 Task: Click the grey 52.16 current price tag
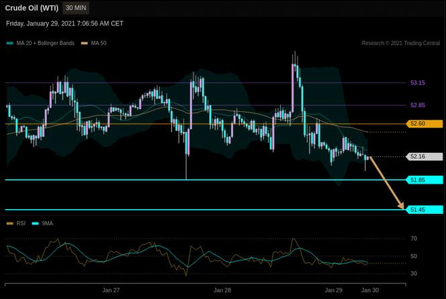(x=425, y=156)
